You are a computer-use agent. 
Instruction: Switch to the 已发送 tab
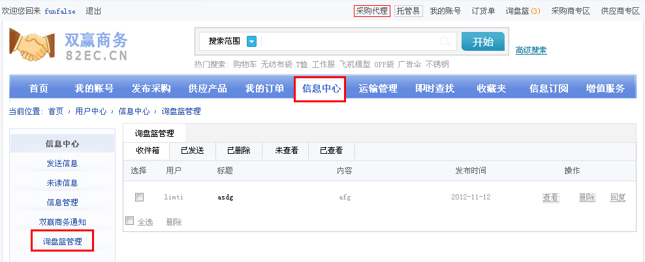pos(193,151)
